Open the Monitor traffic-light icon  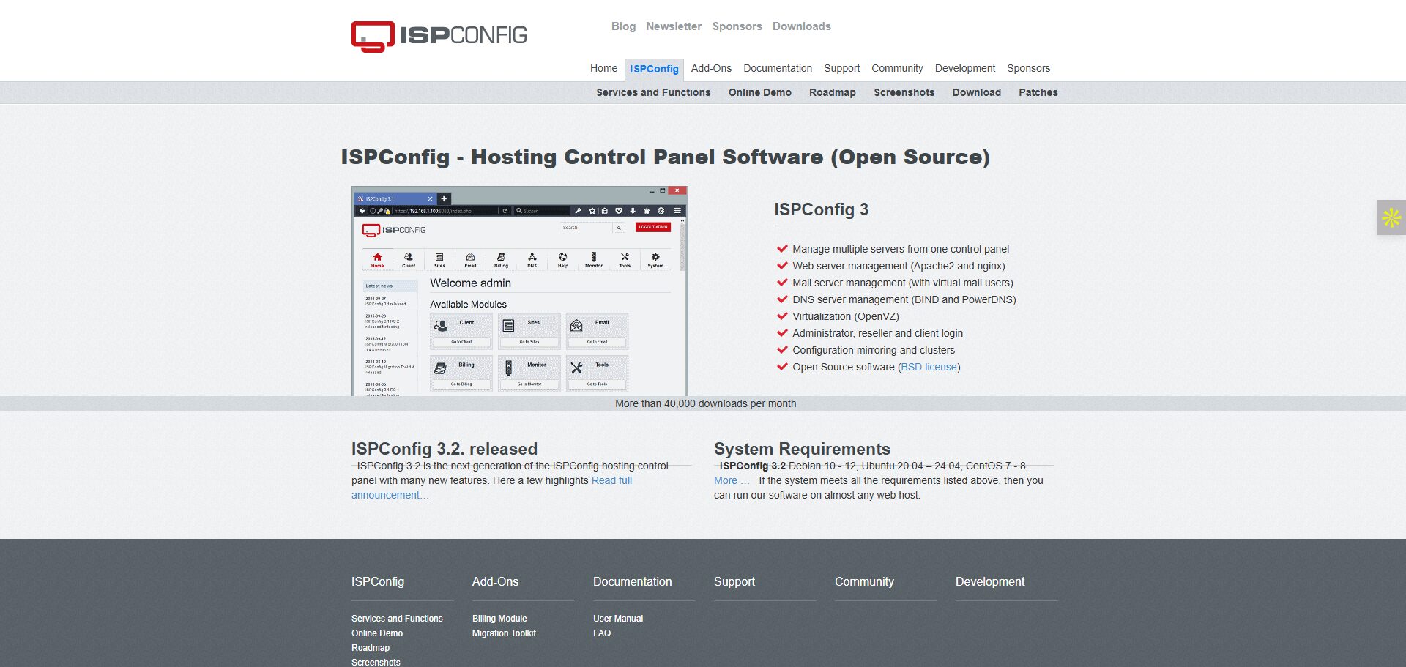(x=595, y=256)
